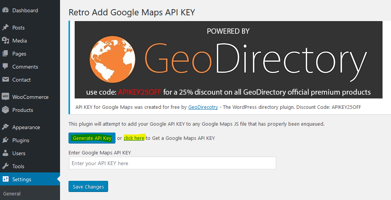Click the 'POWERED BY' banner text
This screenshot has height=200, width=391.
pos(228,31)
